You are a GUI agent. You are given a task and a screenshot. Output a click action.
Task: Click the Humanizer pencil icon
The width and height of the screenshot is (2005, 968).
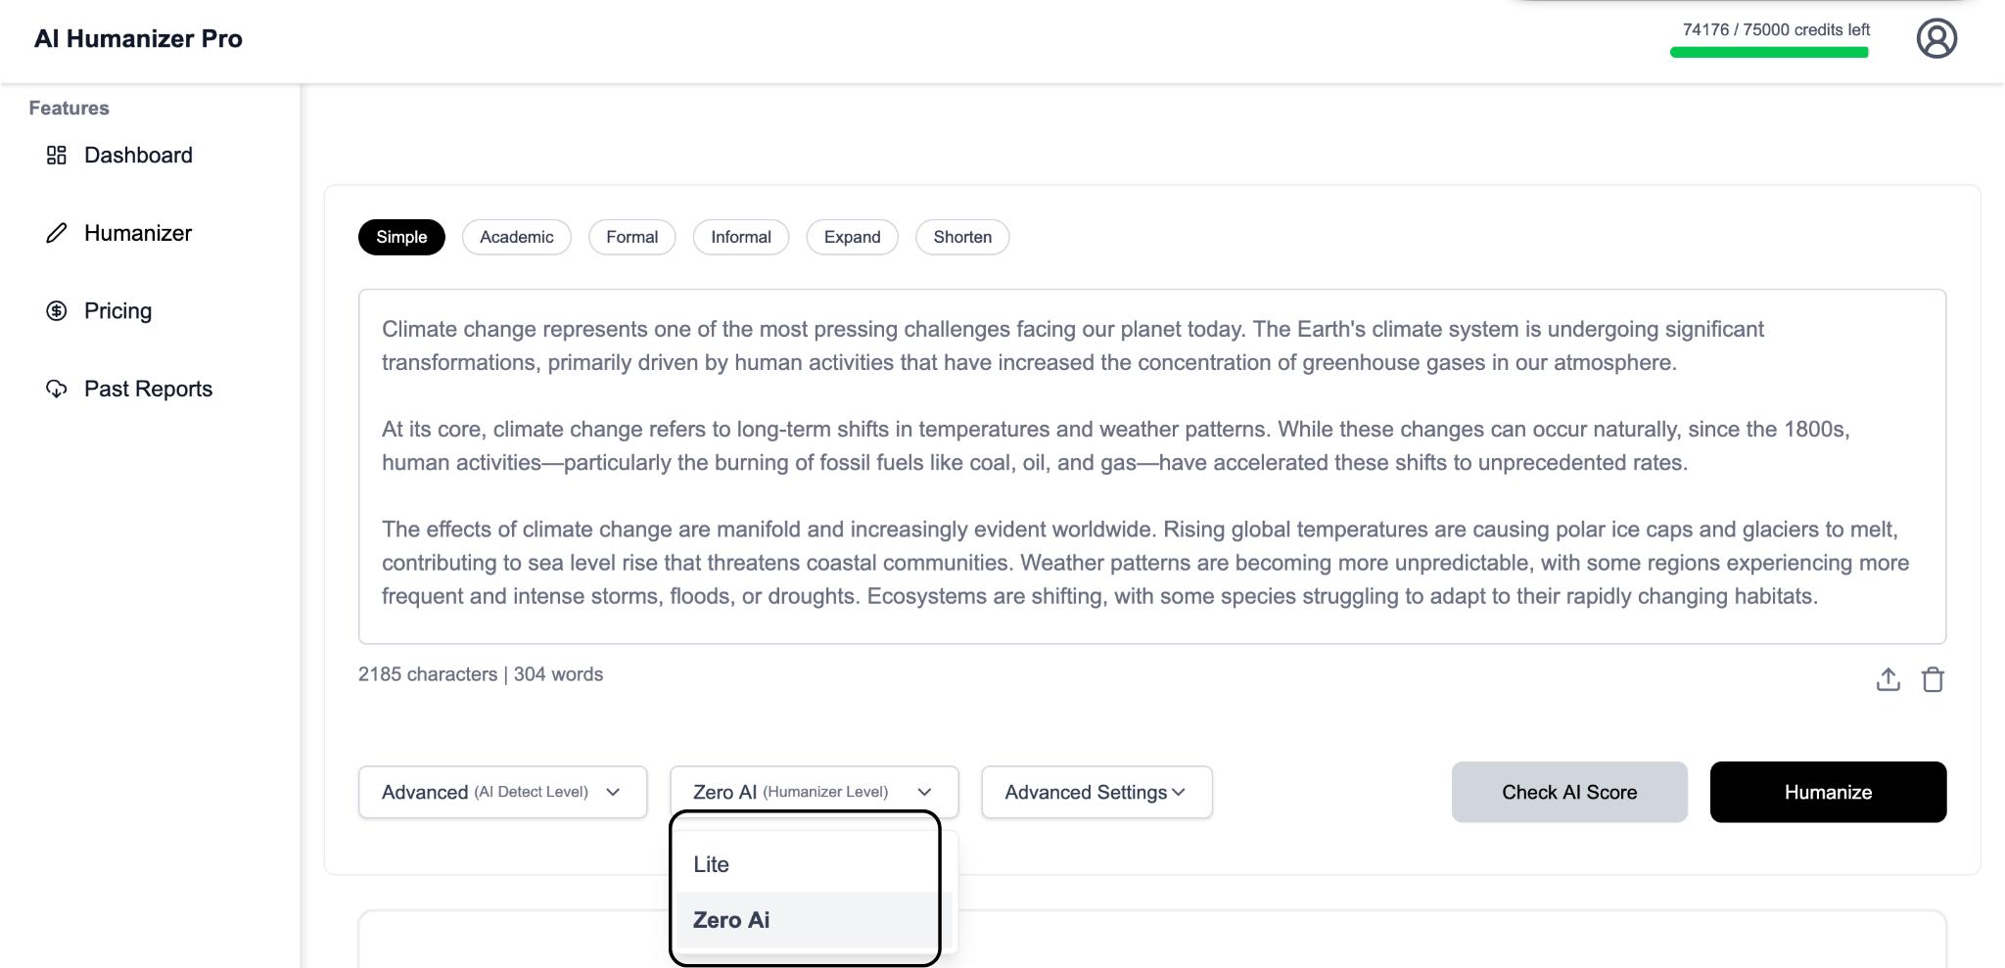[57, 233]
